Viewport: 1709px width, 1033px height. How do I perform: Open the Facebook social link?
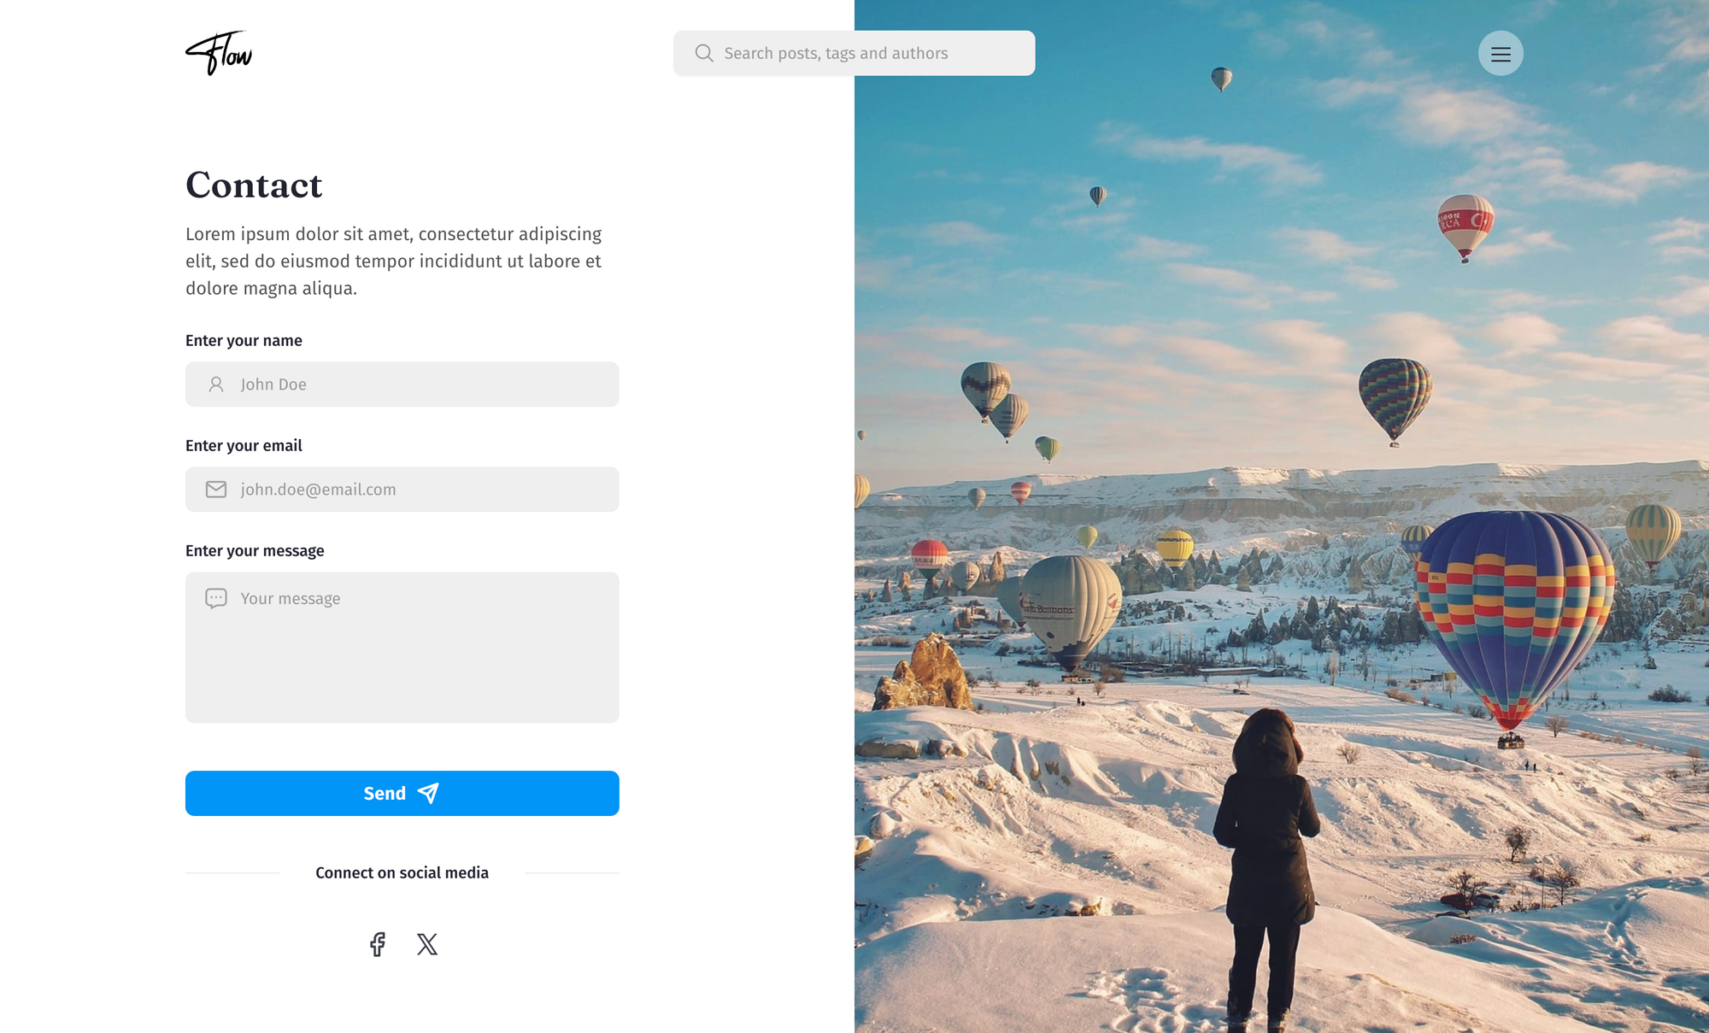click(378, 944)
